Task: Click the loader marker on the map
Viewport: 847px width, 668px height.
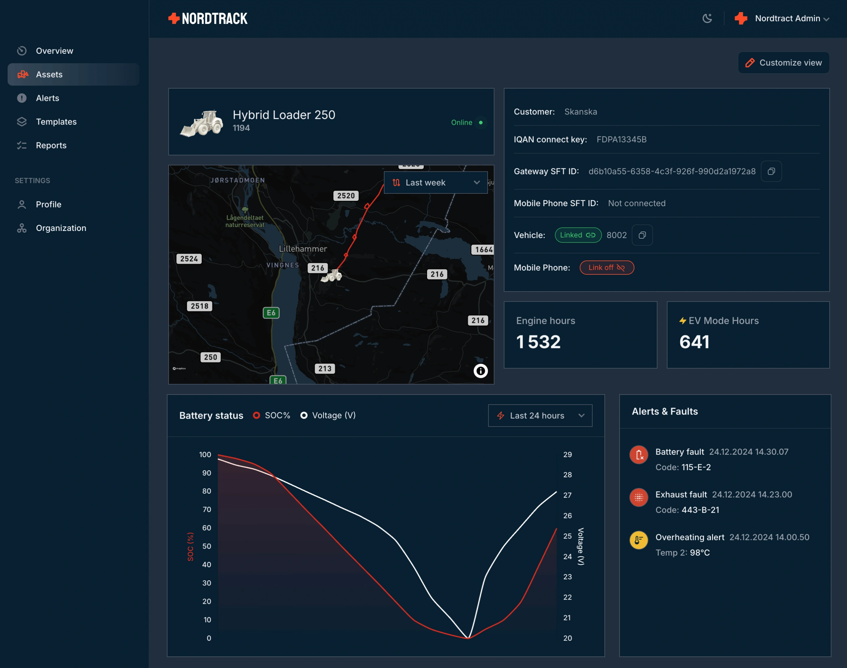Action: pos(332,275)
